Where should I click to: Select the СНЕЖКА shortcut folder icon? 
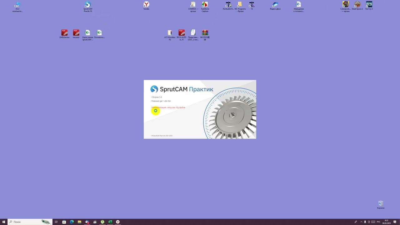tap(193, 7)
